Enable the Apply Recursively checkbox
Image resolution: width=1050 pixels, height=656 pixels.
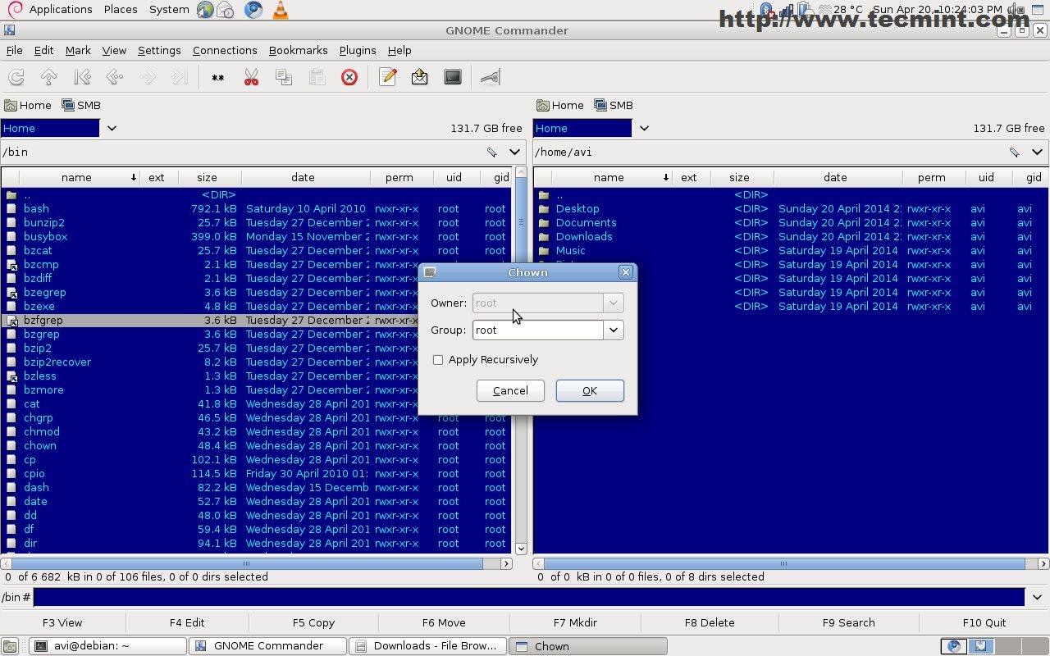(x=438, y=360)
